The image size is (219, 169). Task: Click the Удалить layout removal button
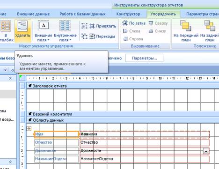click(23, 31)
